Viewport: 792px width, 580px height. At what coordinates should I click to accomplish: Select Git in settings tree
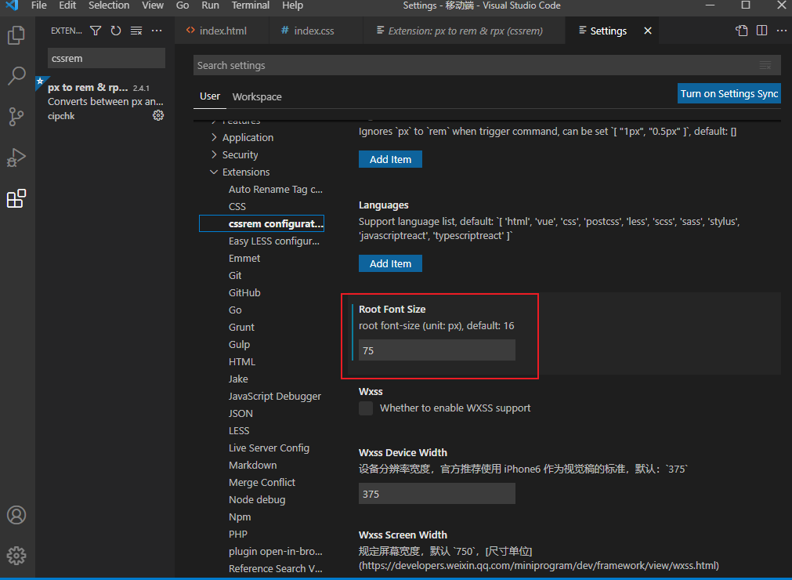click(235, 275)
